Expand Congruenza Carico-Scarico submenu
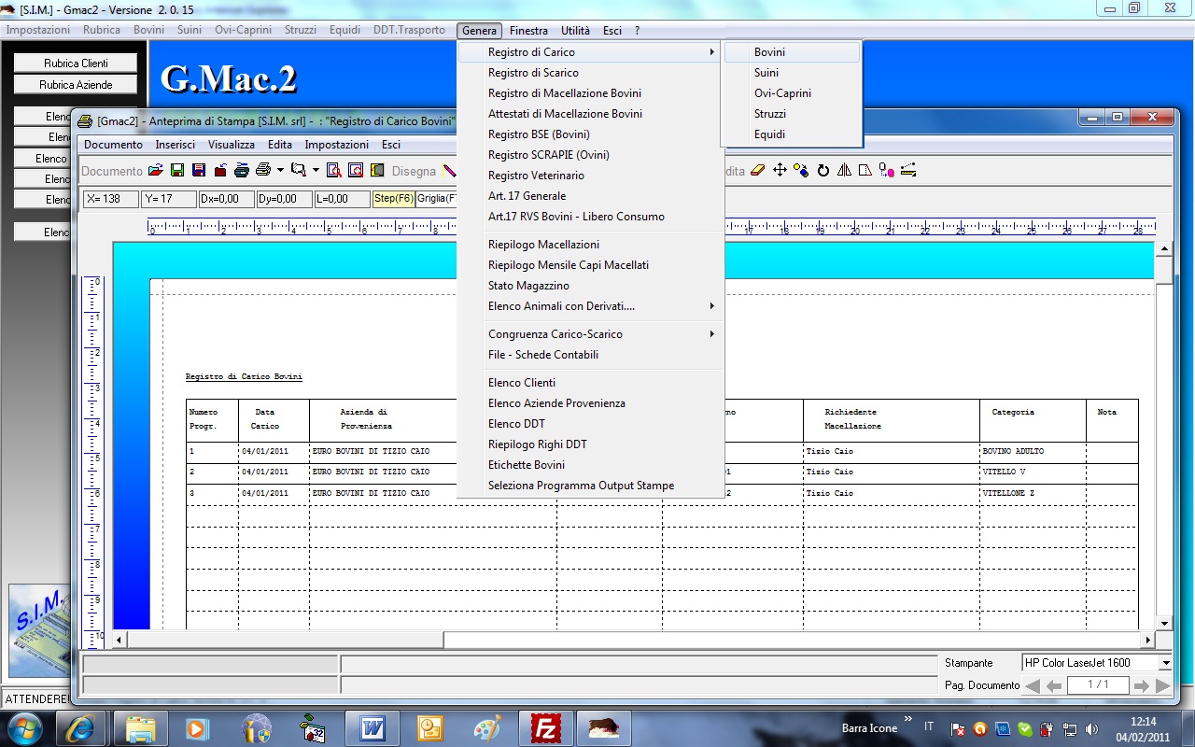 pos(590,334)
